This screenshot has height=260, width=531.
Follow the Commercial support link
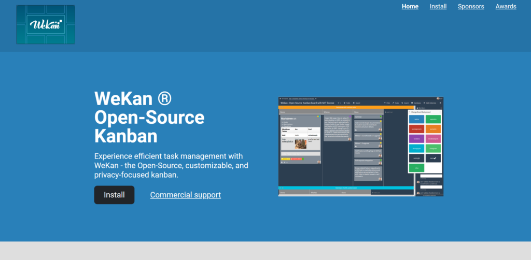click(x=185, y=195)
